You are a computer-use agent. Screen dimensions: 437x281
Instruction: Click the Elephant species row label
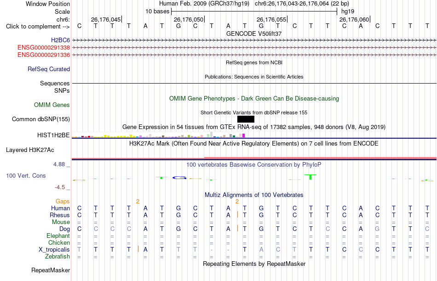[58, 236]
